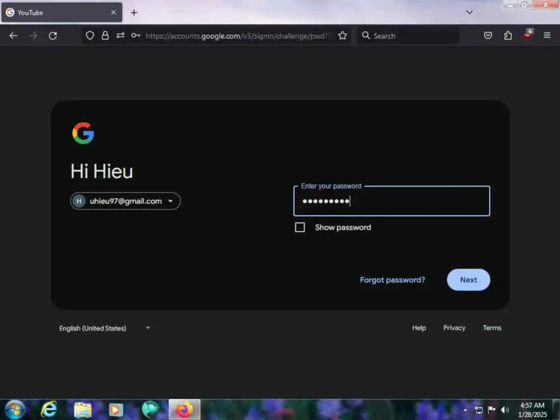
Task: Click the search magnifier icon
Action: [366, 36]
